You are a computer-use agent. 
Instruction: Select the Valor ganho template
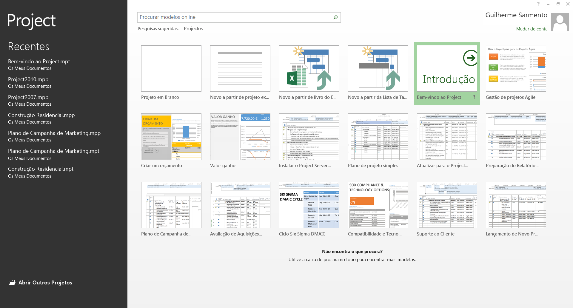click(x=240, y=137)
